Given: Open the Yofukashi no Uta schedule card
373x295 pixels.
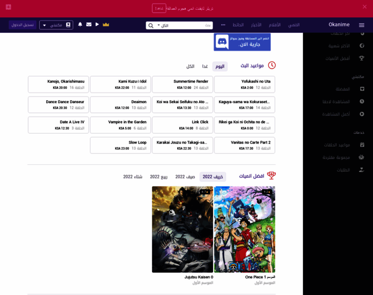Looking at the screenshot, I should (x=244, y=85).
